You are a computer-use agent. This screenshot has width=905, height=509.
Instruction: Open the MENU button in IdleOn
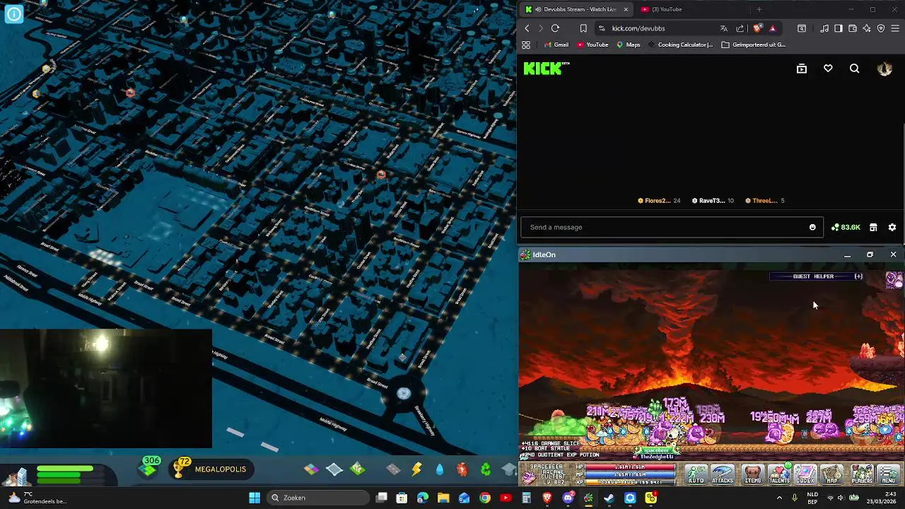point(889,474)
